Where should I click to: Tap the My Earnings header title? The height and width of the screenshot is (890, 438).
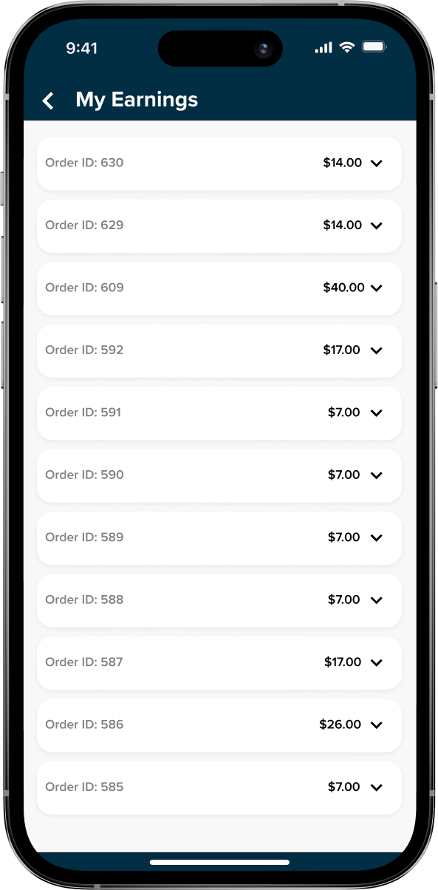pyautogui.click(x=137, y=100)
